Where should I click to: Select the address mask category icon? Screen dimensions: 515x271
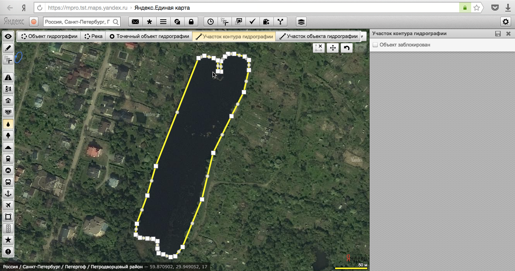click(8, 112)
